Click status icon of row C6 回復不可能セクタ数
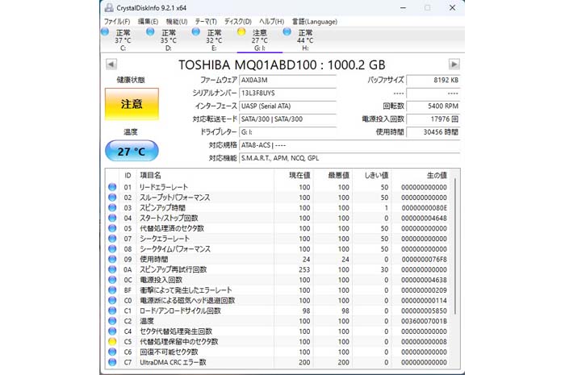Screen dimensions: 565x375 pyautogui.click(x=112, y=352)
